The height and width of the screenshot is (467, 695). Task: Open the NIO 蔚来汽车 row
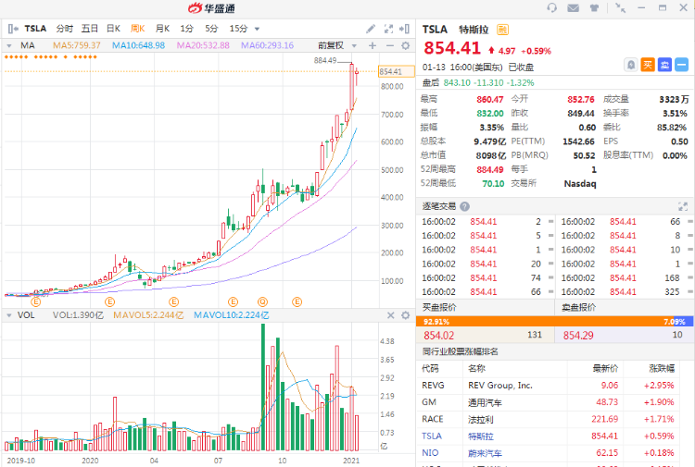click(549, 453)
